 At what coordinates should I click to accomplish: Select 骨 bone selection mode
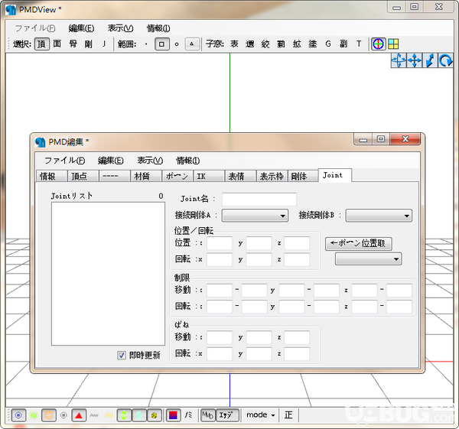pyautogui.click(x=73, y=44)
